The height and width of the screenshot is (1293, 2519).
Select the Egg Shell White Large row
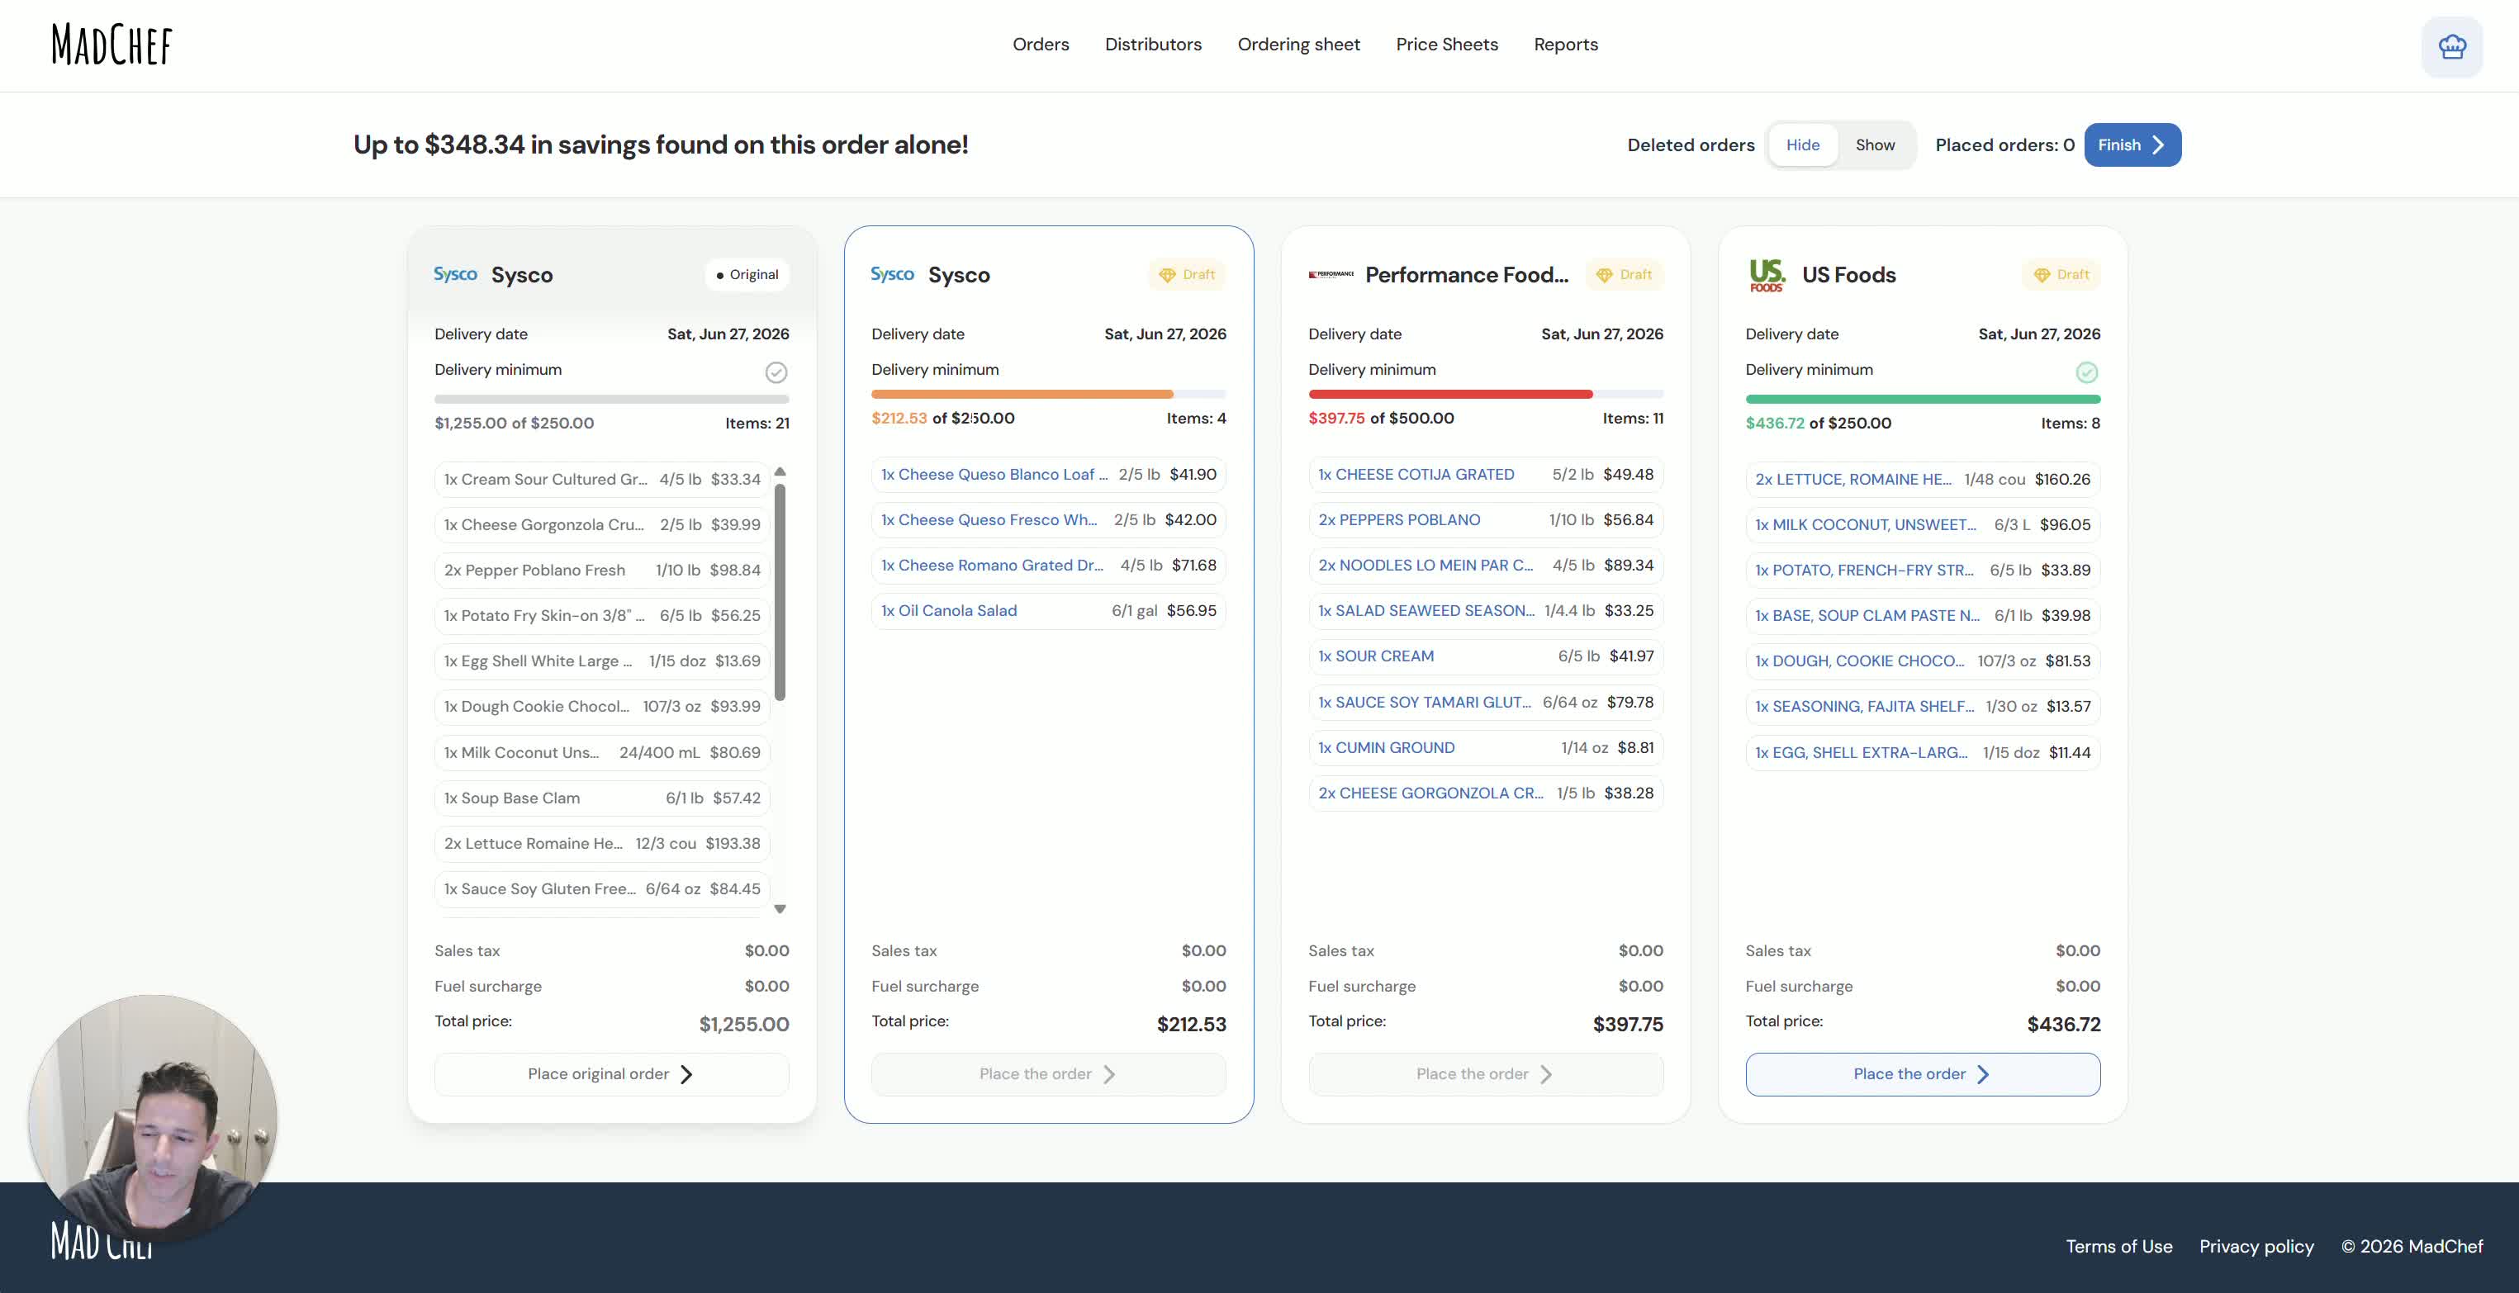pos(602,661)
